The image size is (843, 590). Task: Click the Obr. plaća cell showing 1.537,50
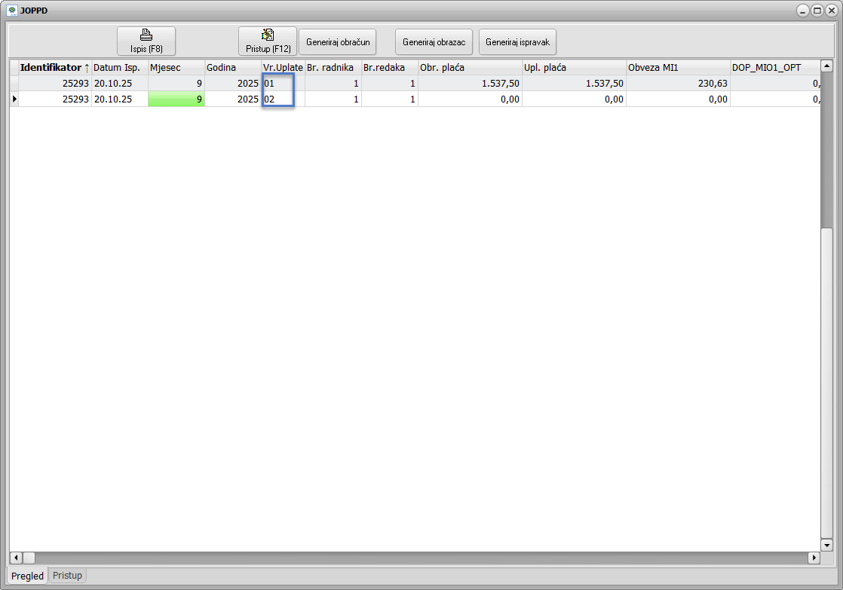coord(469,83)
